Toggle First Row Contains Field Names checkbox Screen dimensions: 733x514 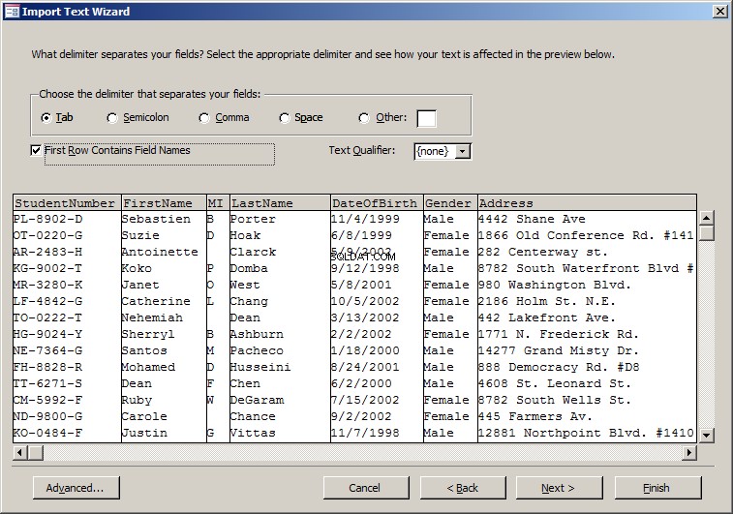36,150
